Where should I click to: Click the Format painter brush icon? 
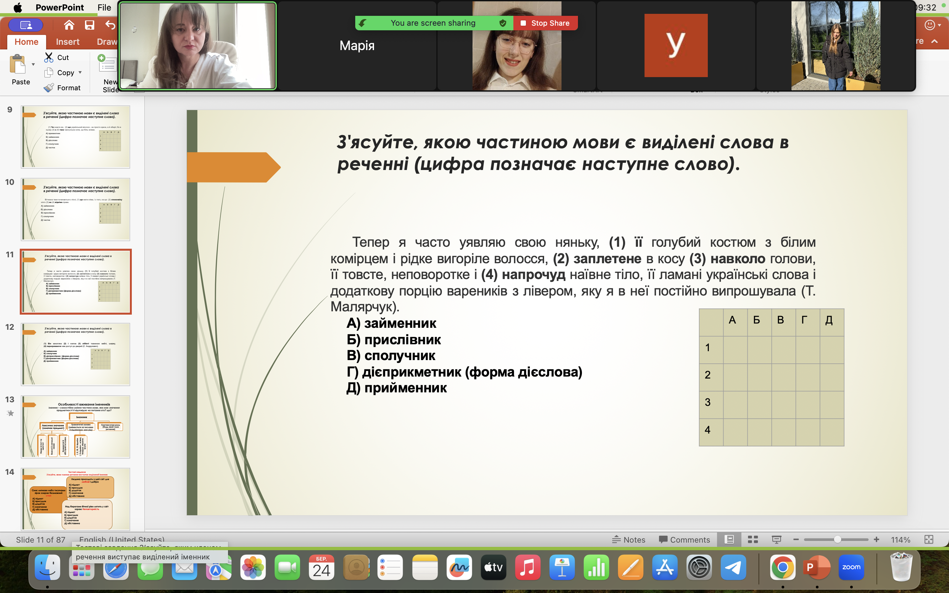[49, 88]
